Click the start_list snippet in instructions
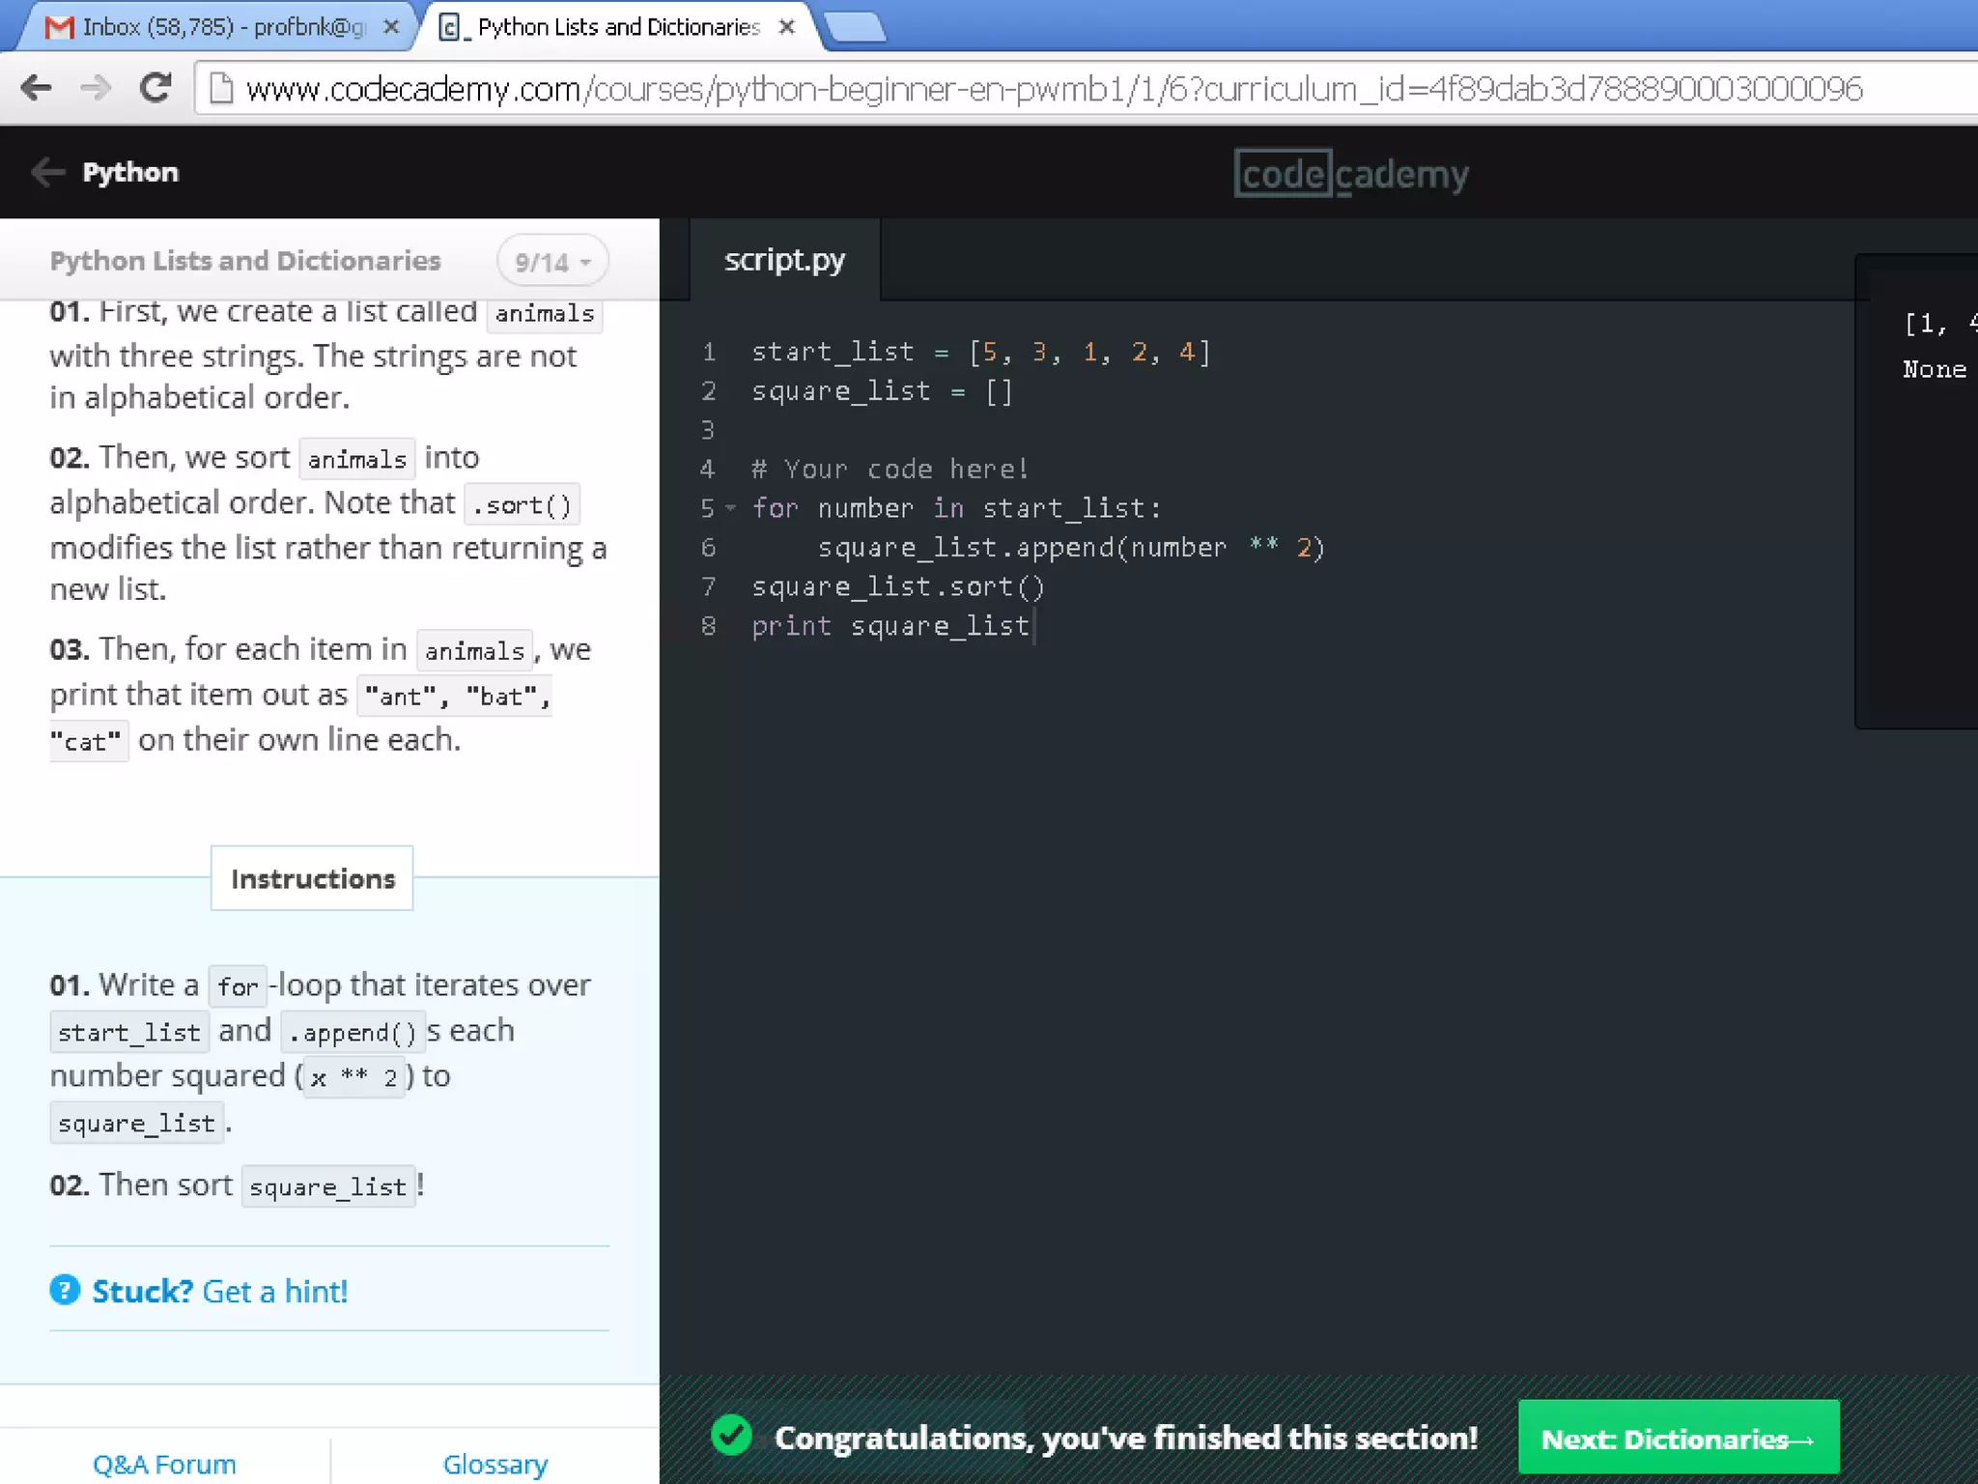This screenshot has height=1484, width=1978. [128, 1032]
